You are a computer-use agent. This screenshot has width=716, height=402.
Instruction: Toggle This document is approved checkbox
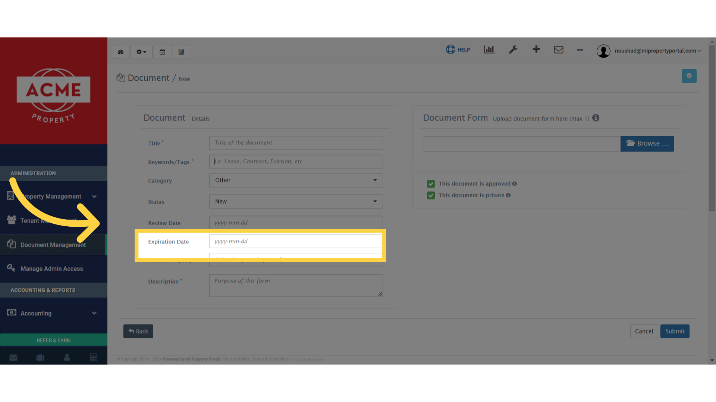coord(431,184)
